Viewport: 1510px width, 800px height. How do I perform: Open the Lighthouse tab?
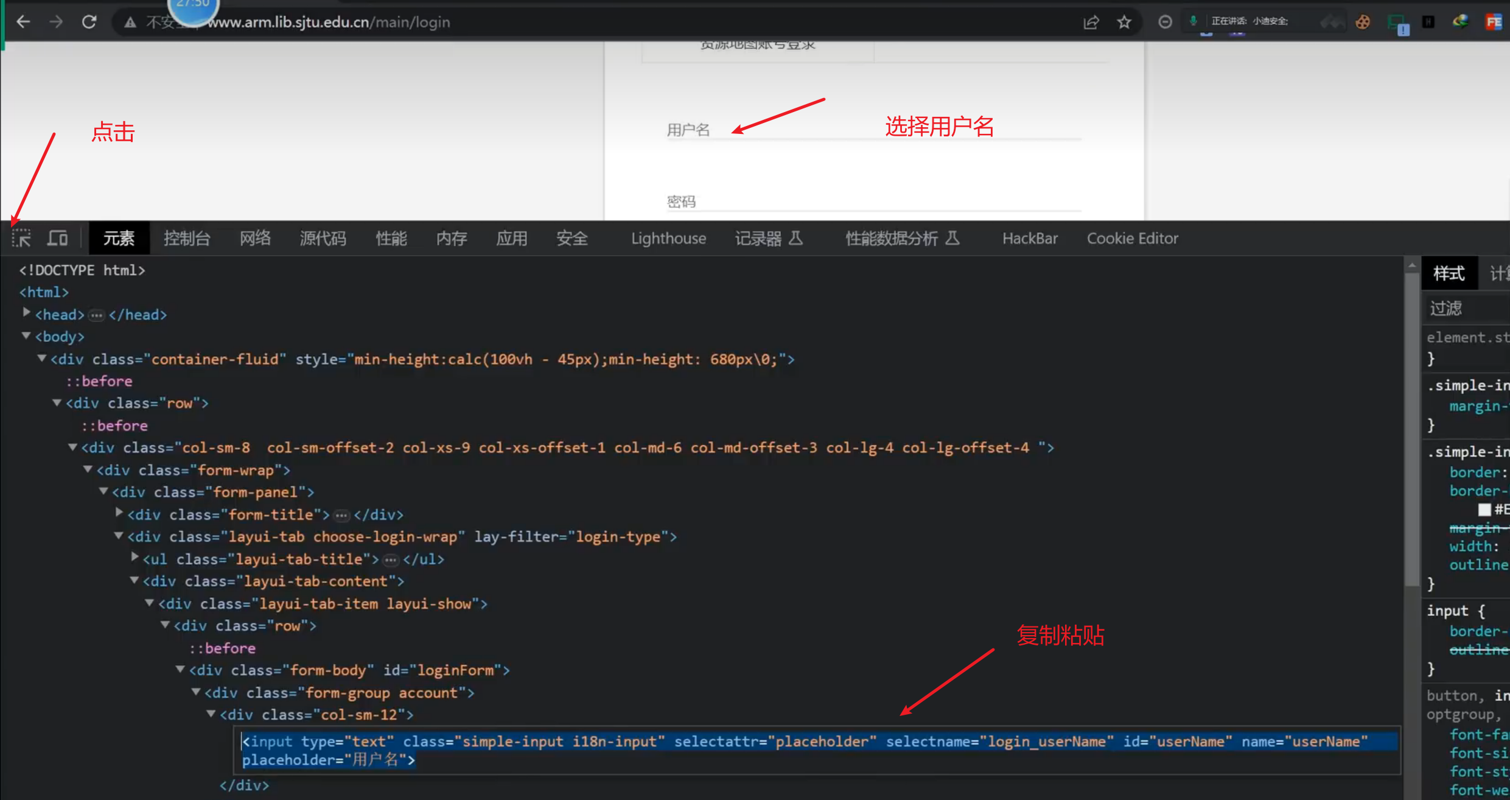pyautogui.click(x=668, y=238)
